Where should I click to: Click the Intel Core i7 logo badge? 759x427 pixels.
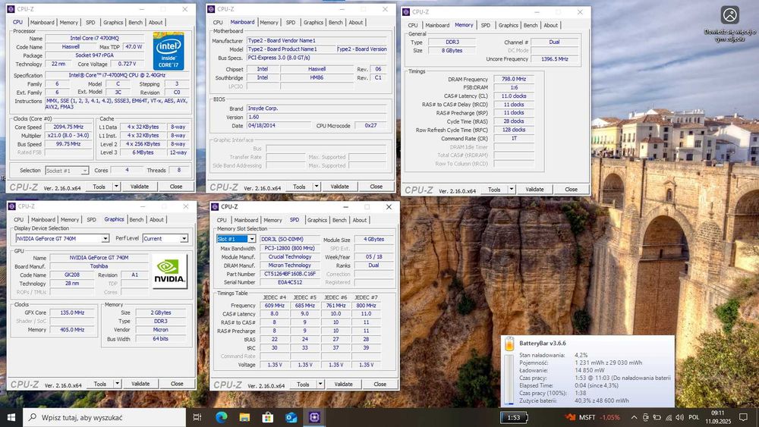[168, 52]
